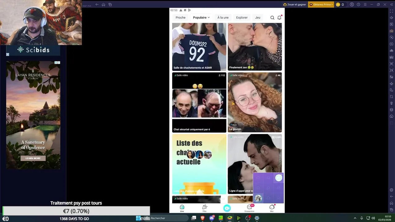Switch to the Proche tab
395x222 pixels.
(181, 18)
